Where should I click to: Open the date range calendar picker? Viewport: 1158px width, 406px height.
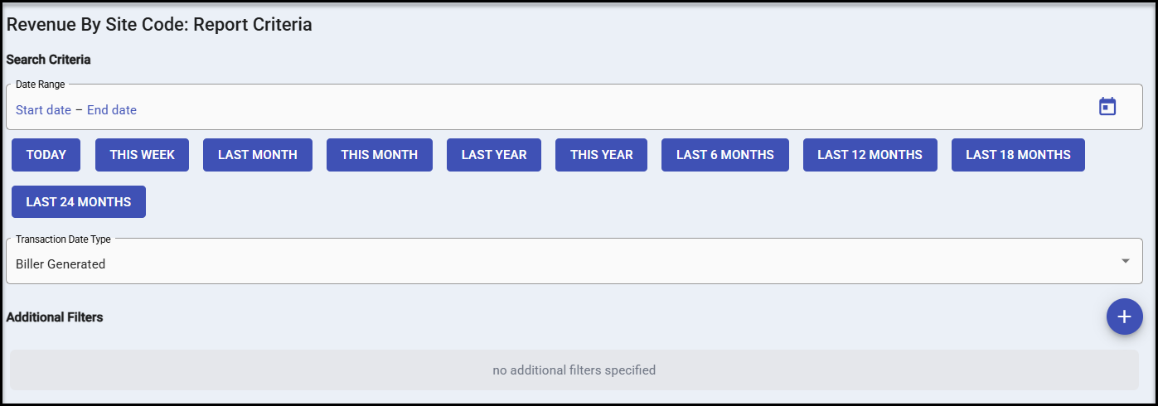(x=1107, y=107)
